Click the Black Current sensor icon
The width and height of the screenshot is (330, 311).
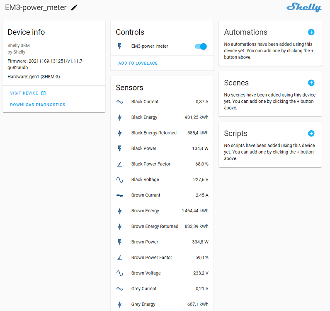point(120,102)
